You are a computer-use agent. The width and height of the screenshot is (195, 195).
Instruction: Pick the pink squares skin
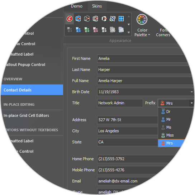tap(95, 30)
